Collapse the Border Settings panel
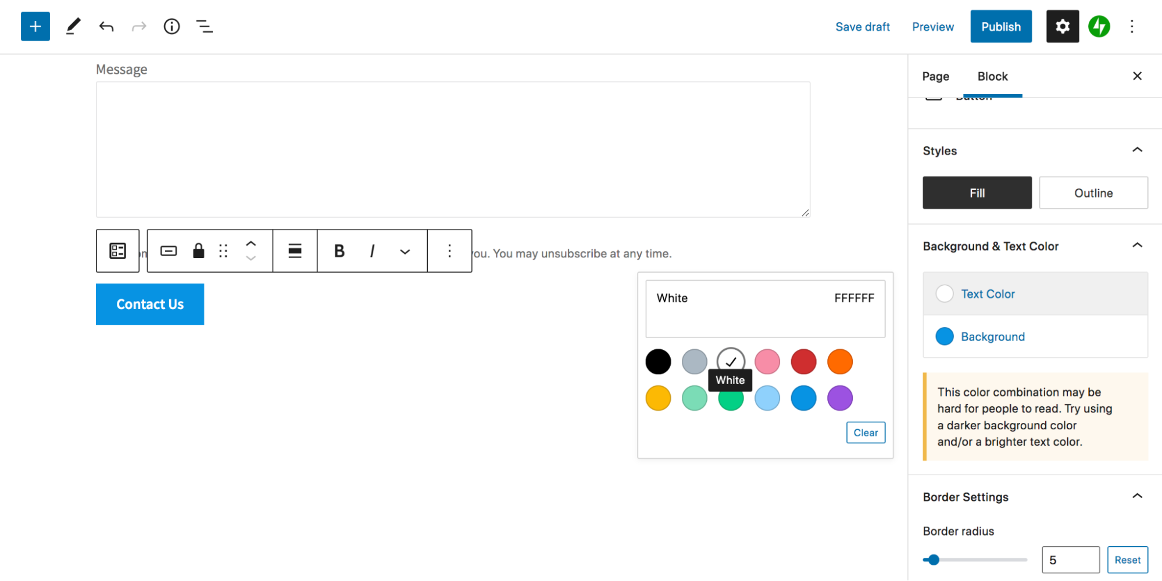Viewport: 1162px width, 581px height. point(1138,496)
